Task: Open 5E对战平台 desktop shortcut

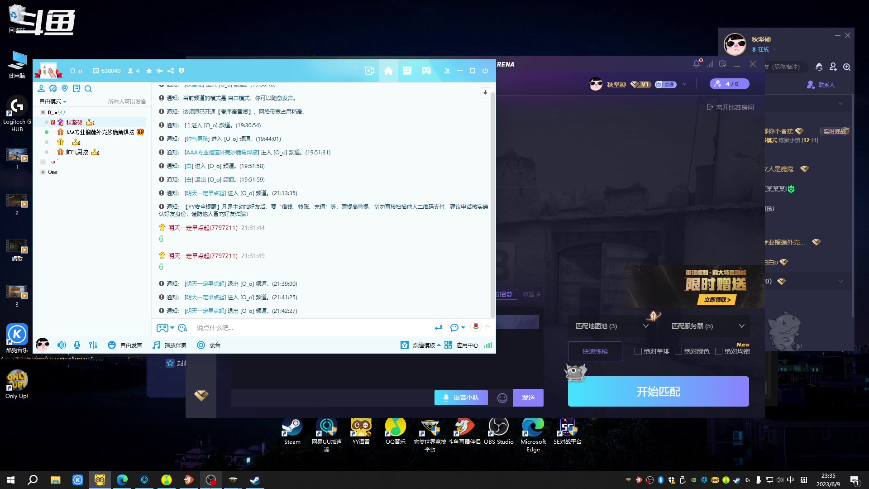Action: (x=568, y=431)
